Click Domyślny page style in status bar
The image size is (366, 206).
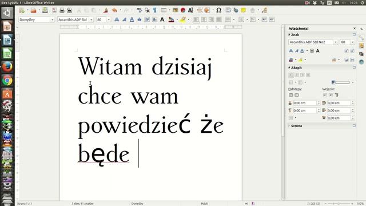pos(137,204)
